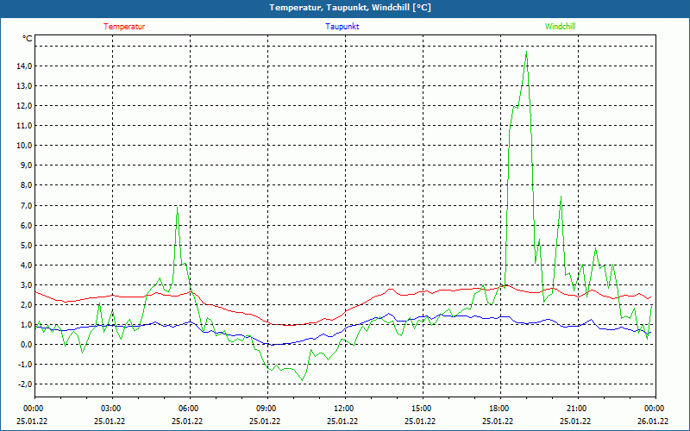Click the 03:00 time axis label
The image size is (690, 431).
point(110,409)
